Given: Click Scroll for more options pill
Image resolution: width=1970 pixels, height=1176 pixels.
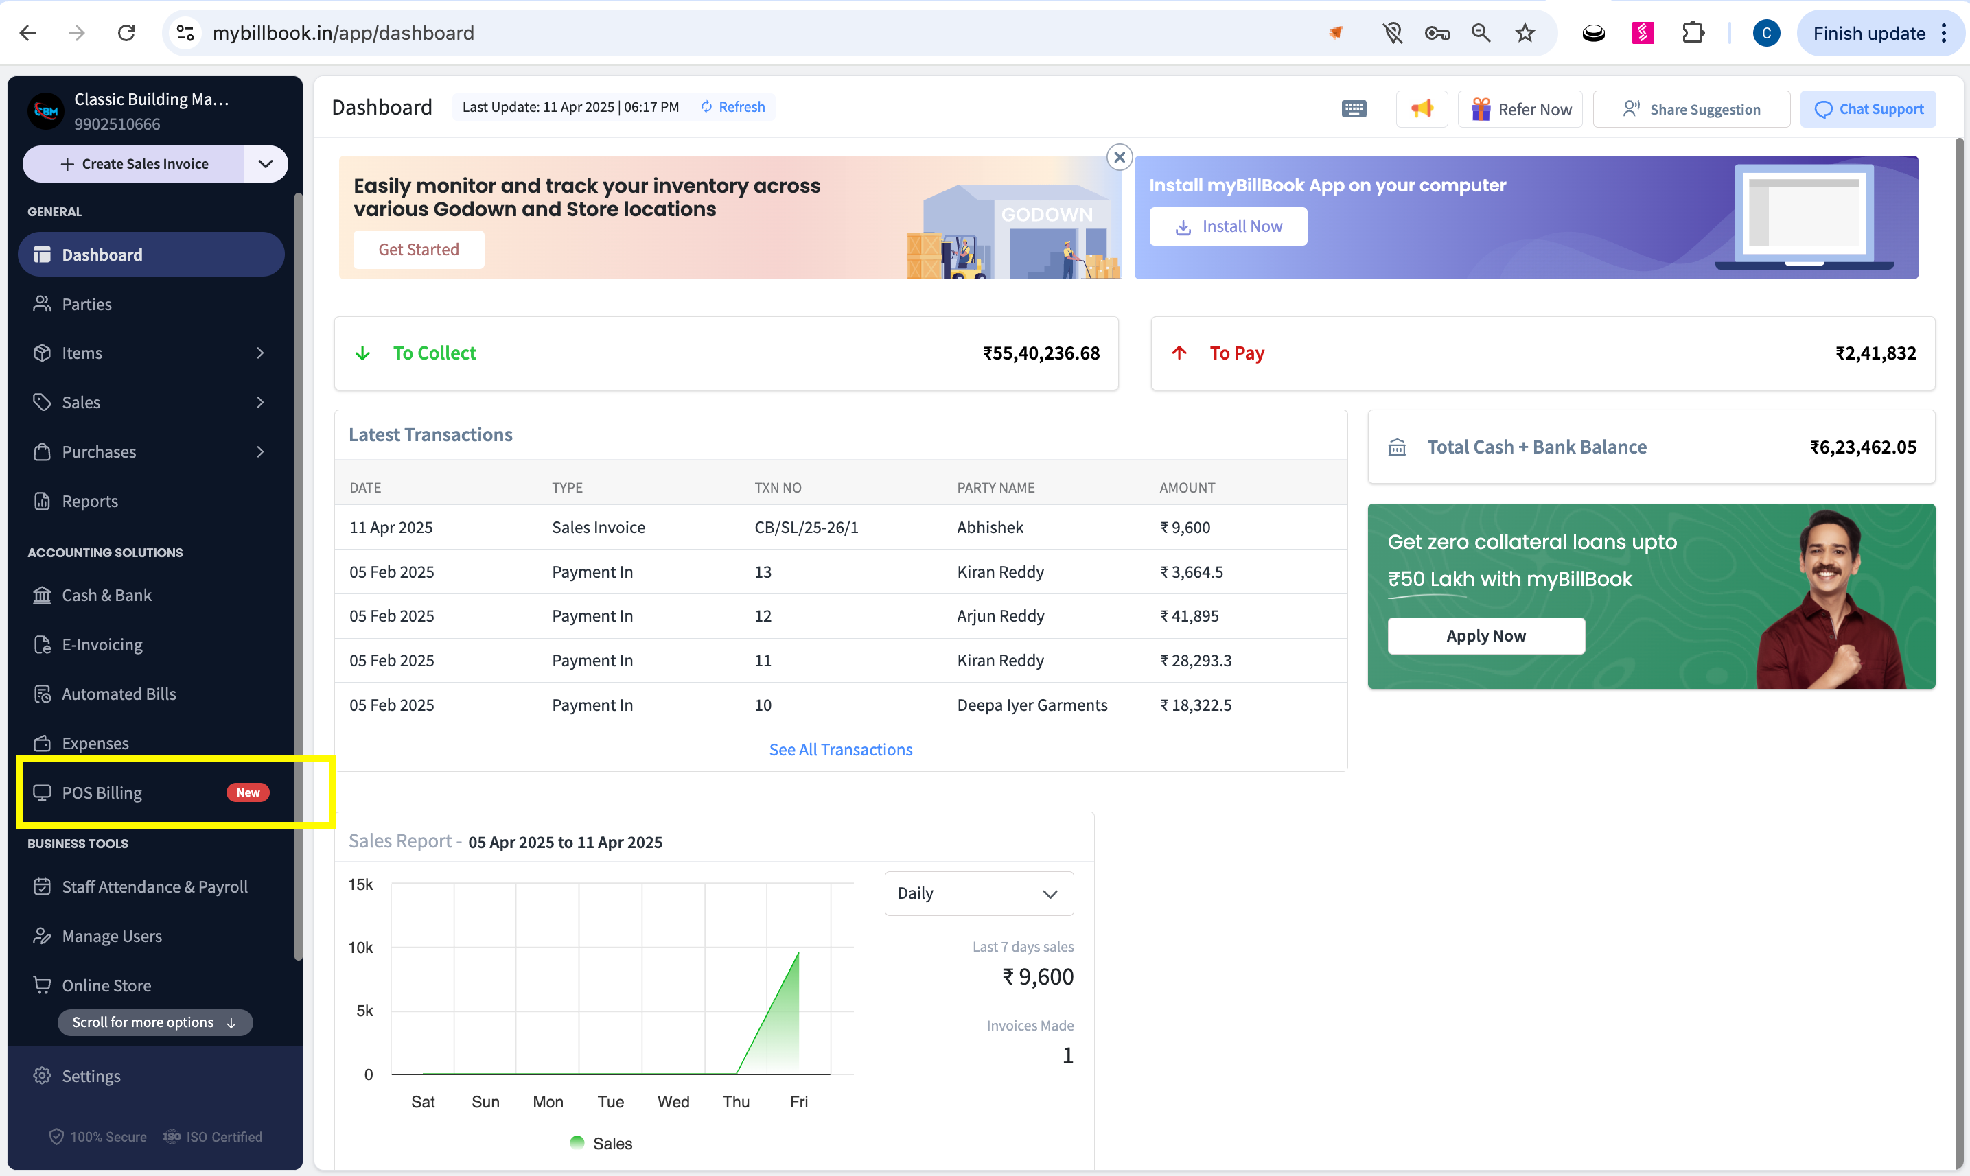Looking at the screenshot, I should 155,1022.
